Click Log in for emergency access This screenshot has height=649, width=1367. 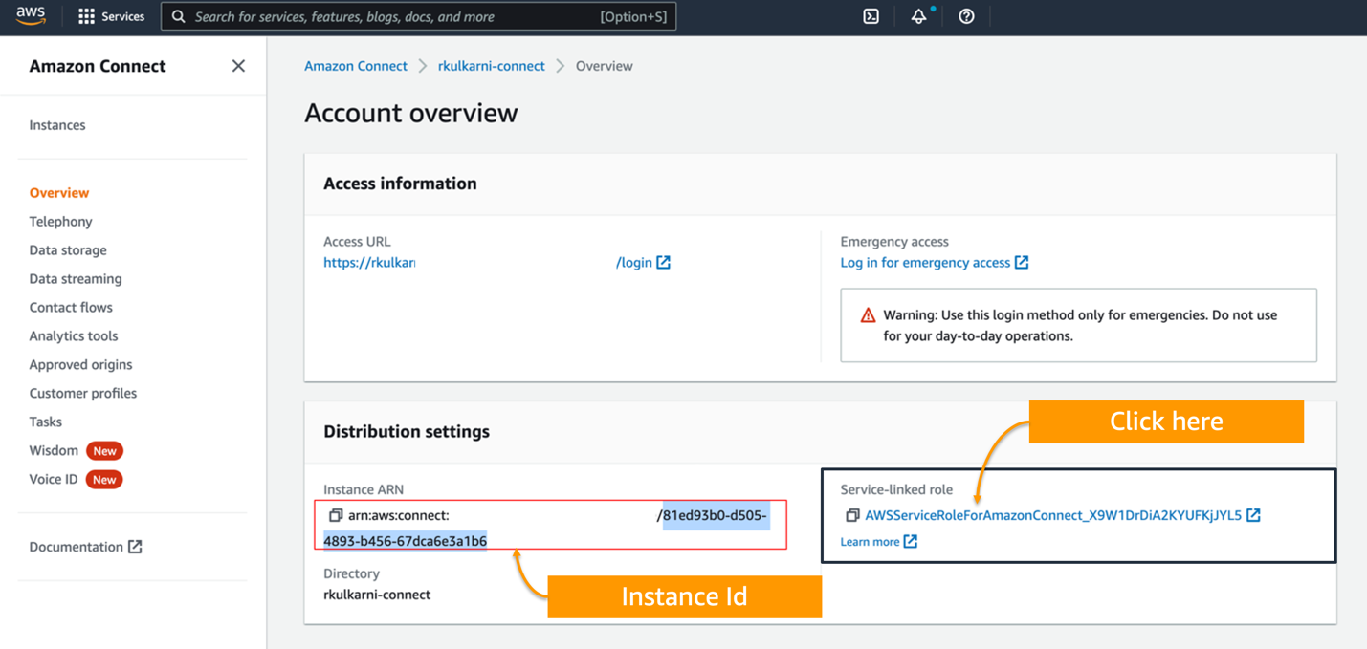coord(925,262)
